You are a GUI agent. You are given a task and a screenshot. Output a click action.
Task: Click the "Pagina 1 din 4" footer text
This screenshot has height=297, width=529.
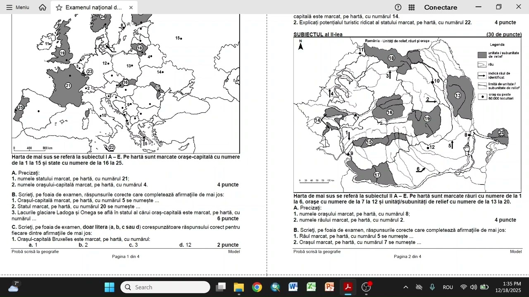(126, 257)
